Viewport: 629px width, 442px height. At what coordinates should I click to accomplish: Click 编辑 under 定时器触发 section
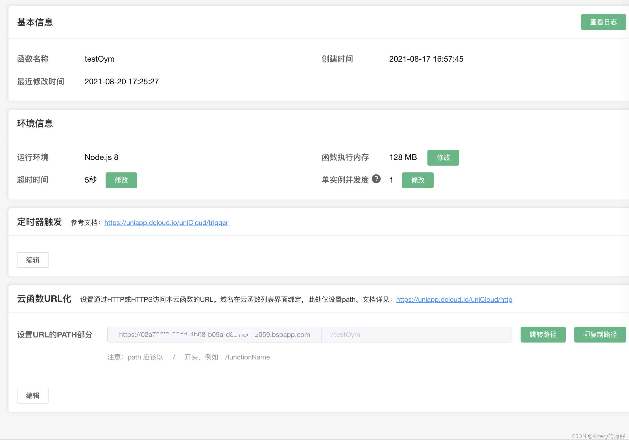[x=33, y=260]
